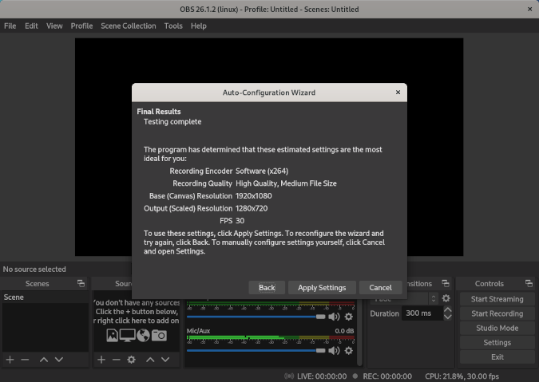Mute the upper audio channel speaker
The height and width of the screenshot is (382, 539).
(335, 317)
